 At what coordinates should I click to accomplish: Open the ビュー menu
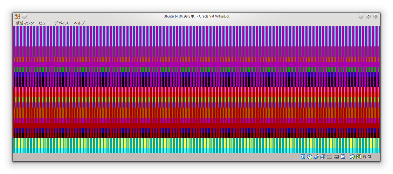[44, 23]
